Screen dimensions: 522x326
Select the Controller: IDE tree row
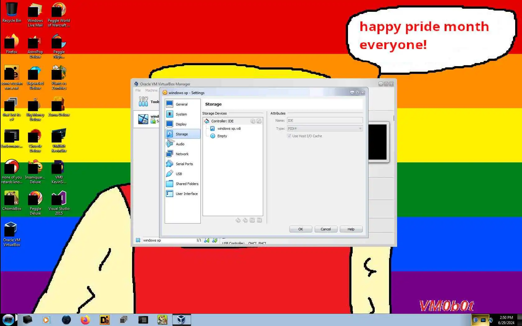point(233,121)
